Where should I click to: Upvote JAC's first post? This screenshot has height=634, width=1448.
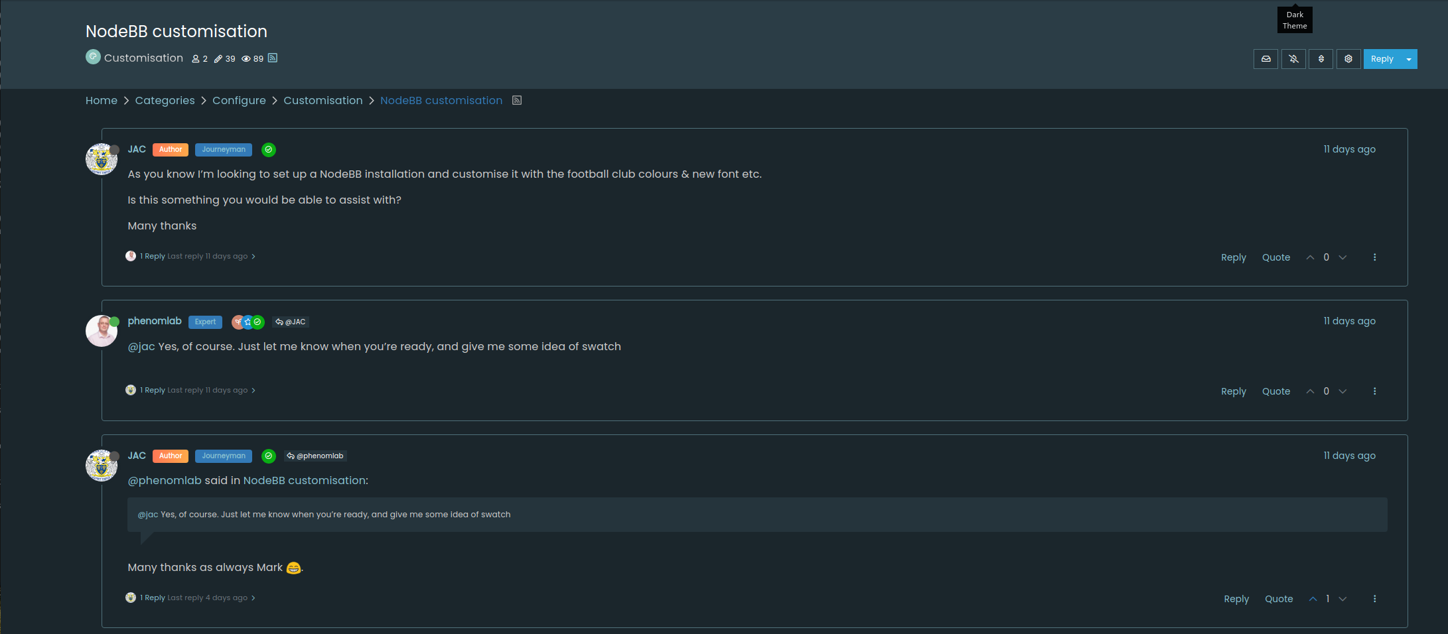point(1310,257)
